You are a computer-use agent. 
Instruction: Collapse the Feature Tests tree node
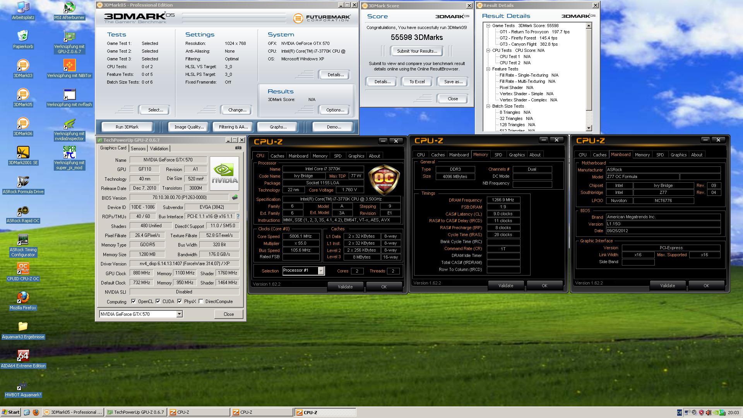pos(488,69)
